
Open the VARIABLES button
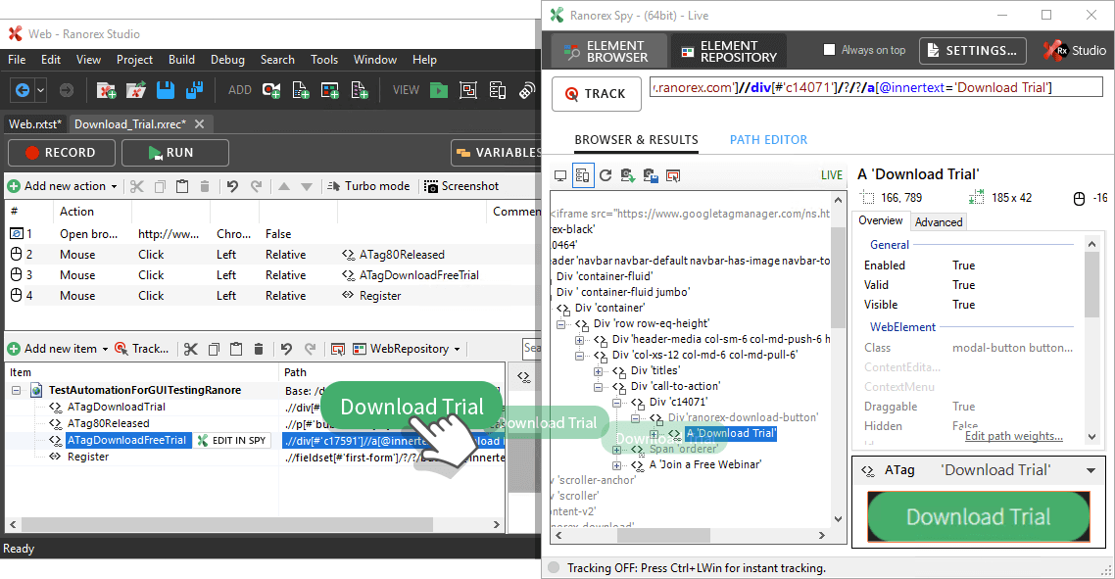[x=496, y=153]
